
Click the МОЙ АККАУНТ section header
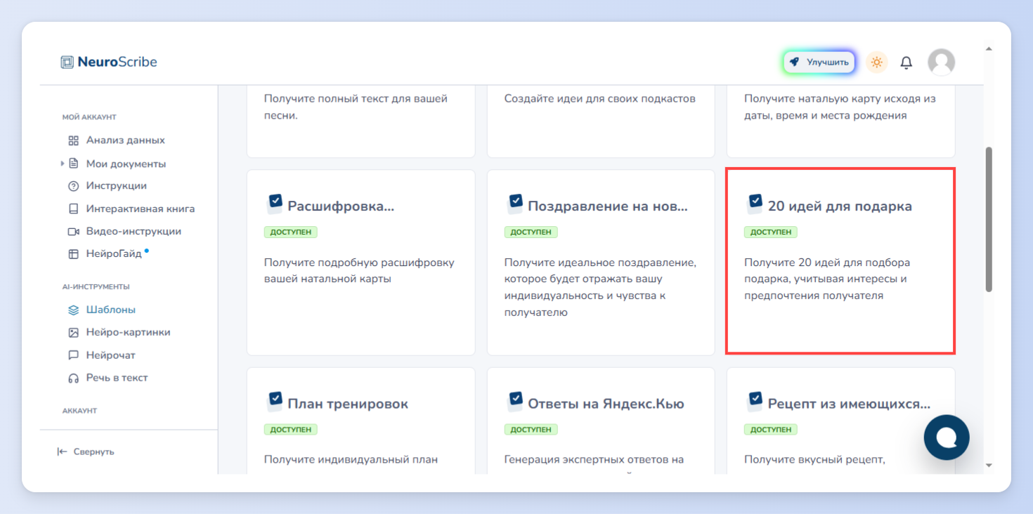[89, 117]
